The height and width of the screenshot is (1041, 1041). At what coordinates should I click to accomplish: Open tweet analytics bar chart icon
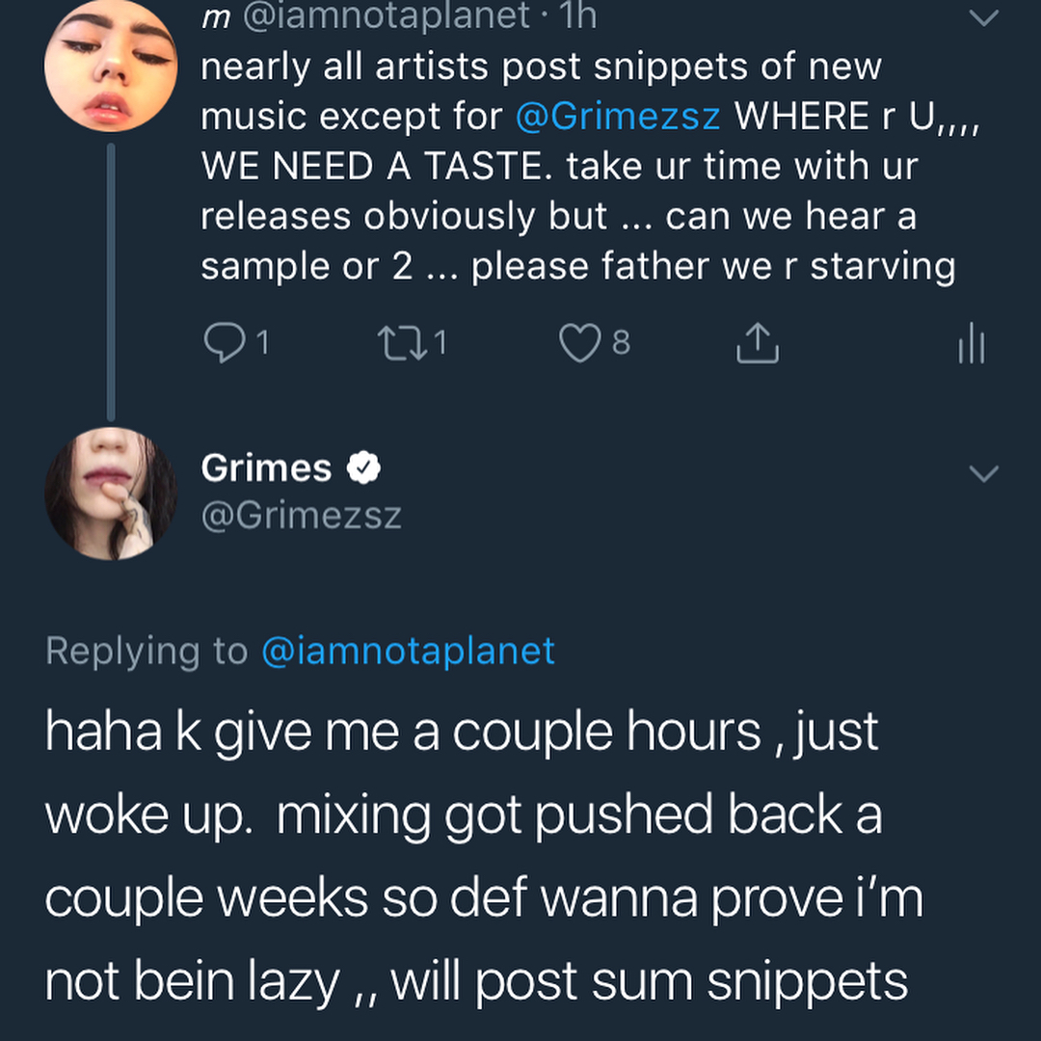point(972,343)
